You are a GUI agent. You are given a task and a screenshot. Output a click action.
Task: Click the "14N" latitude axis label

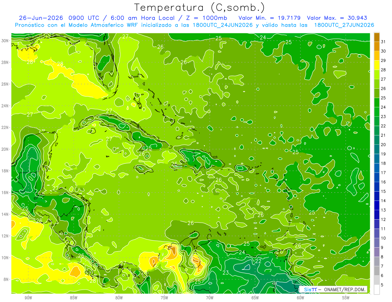click(x=5, y=214)
